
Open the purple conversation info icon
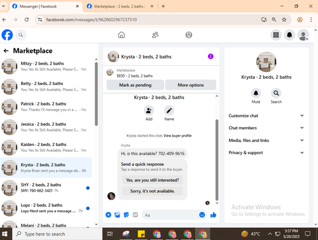(x=211, y=57)
